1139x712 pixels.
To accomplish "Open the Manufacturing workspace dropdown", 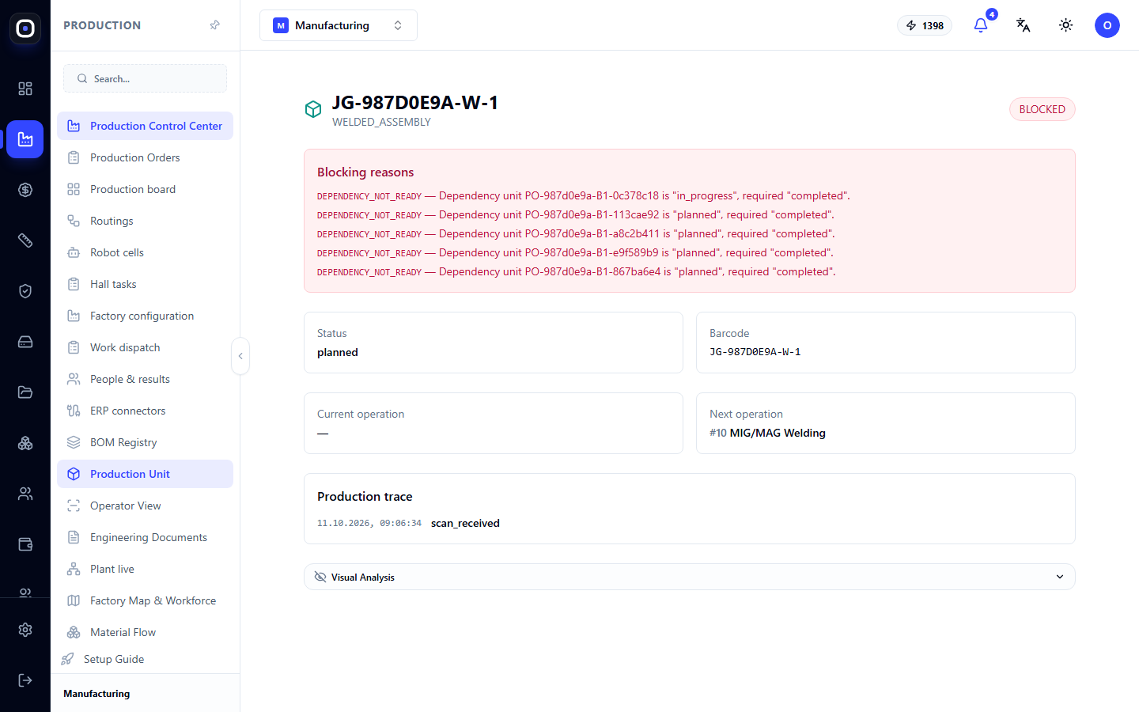I will click(339, 25).
